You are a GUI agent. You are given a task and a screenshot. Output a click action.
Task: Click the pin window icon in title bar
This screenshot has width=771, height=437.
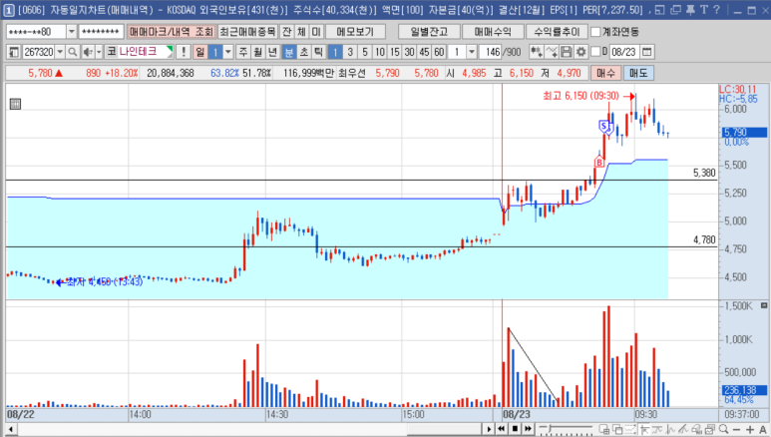pyautogui.click(x=690, y=9)
